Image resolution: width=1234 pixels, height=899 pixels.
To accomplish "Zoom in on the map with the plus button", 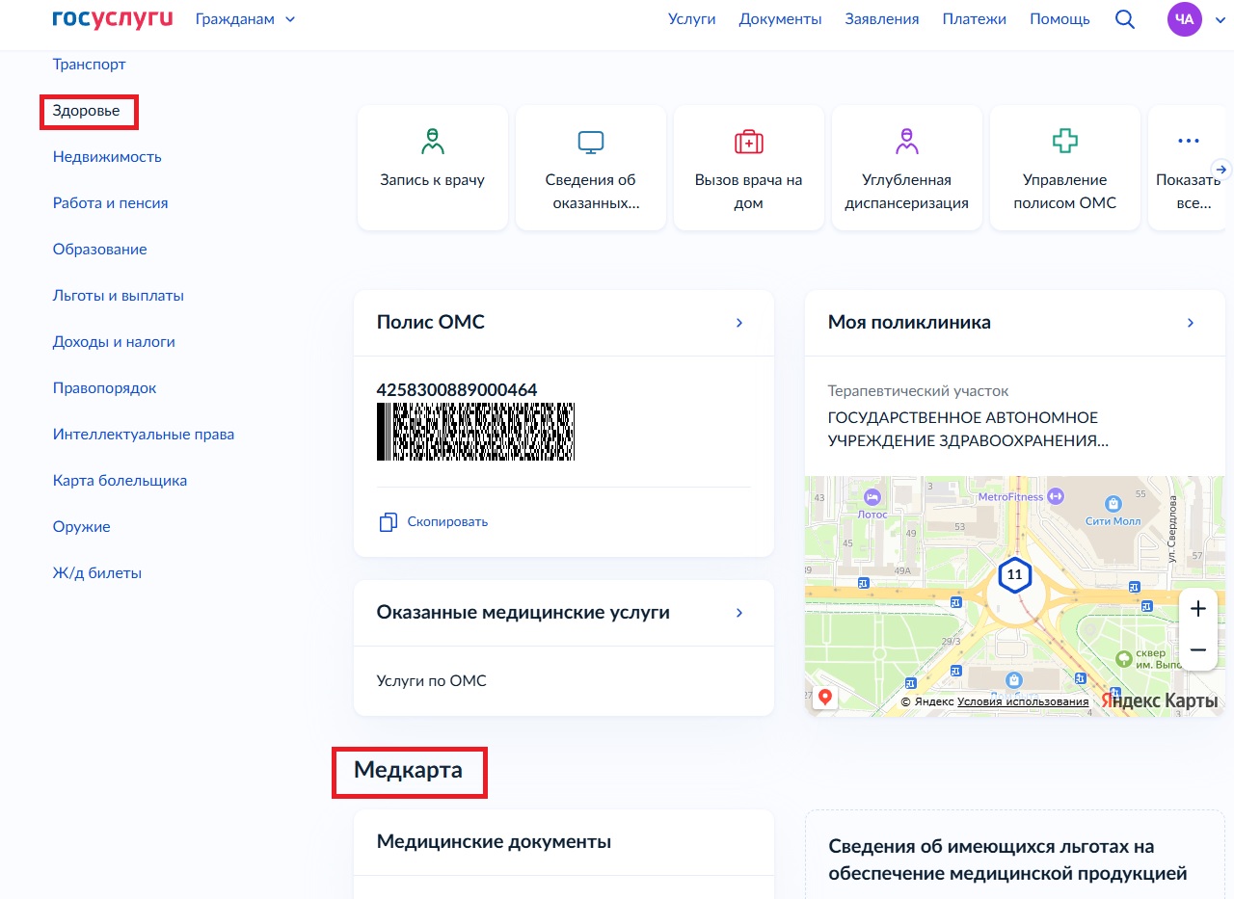I will [1197, 608].
